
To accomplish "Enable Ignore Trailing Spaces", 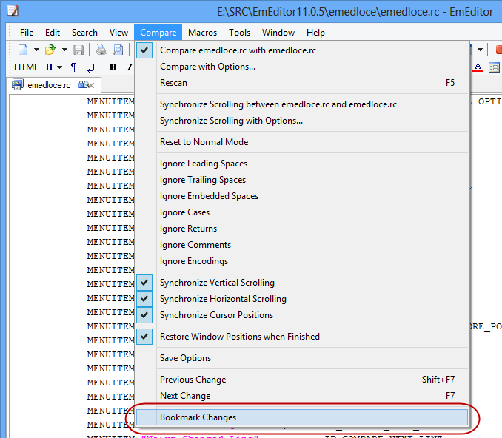I will click(x=302, y=180).
